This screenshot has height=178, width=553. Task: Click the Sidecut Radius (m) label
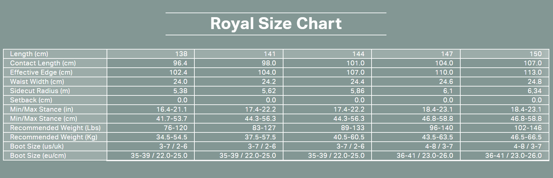[x=40, y=91]
